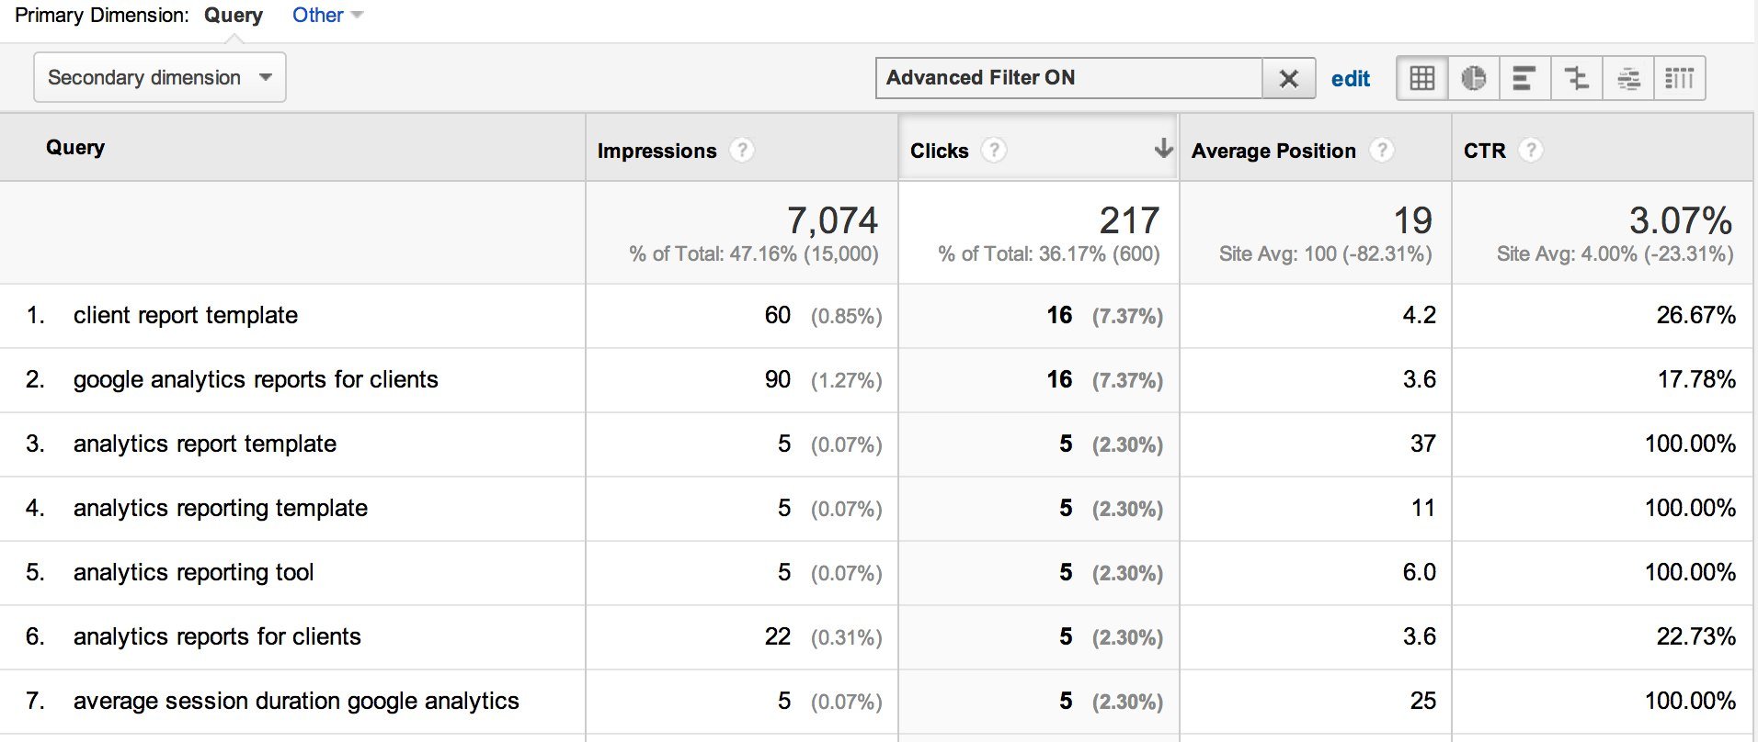
Task: Click the Impressions column help icon
Action: click(x=743, y=150)
